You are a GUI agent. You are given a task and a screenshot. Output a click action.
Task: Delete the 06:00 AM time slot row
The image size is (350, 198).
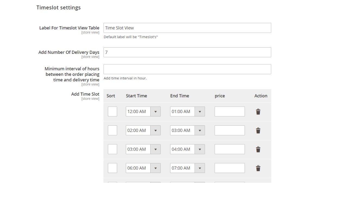point(258,168)
